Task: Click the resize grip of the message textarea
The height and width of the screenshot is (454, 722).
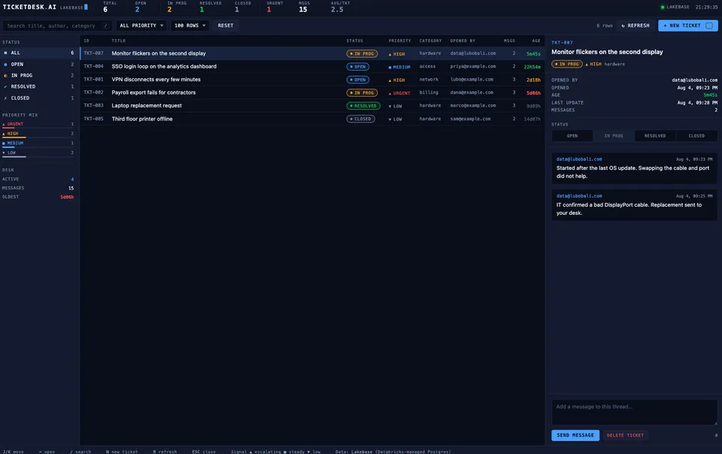Action: point(715,422)
